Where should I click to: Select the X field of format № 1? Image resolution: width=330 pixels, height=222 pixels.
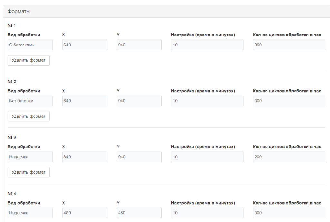pyautogui.click(x=84, y=45)
